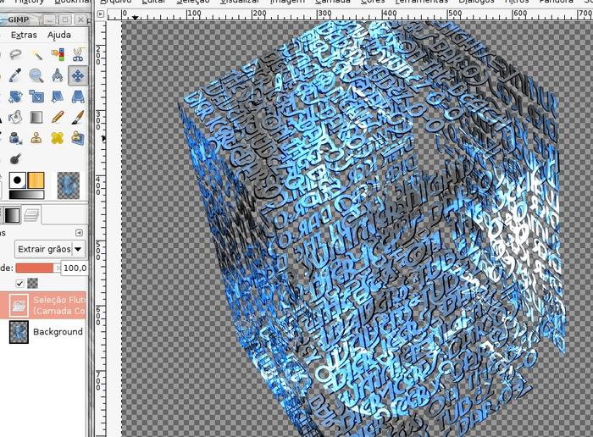This screenshot has height=437, width=593.
Task: Click the active image thumbnail in toolbox
Action: coord(69,185)
